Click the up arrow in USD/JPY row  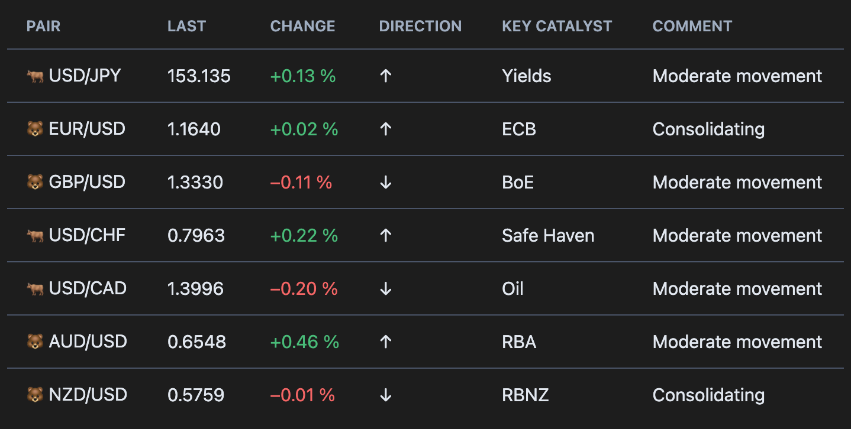tap(386, 76)
